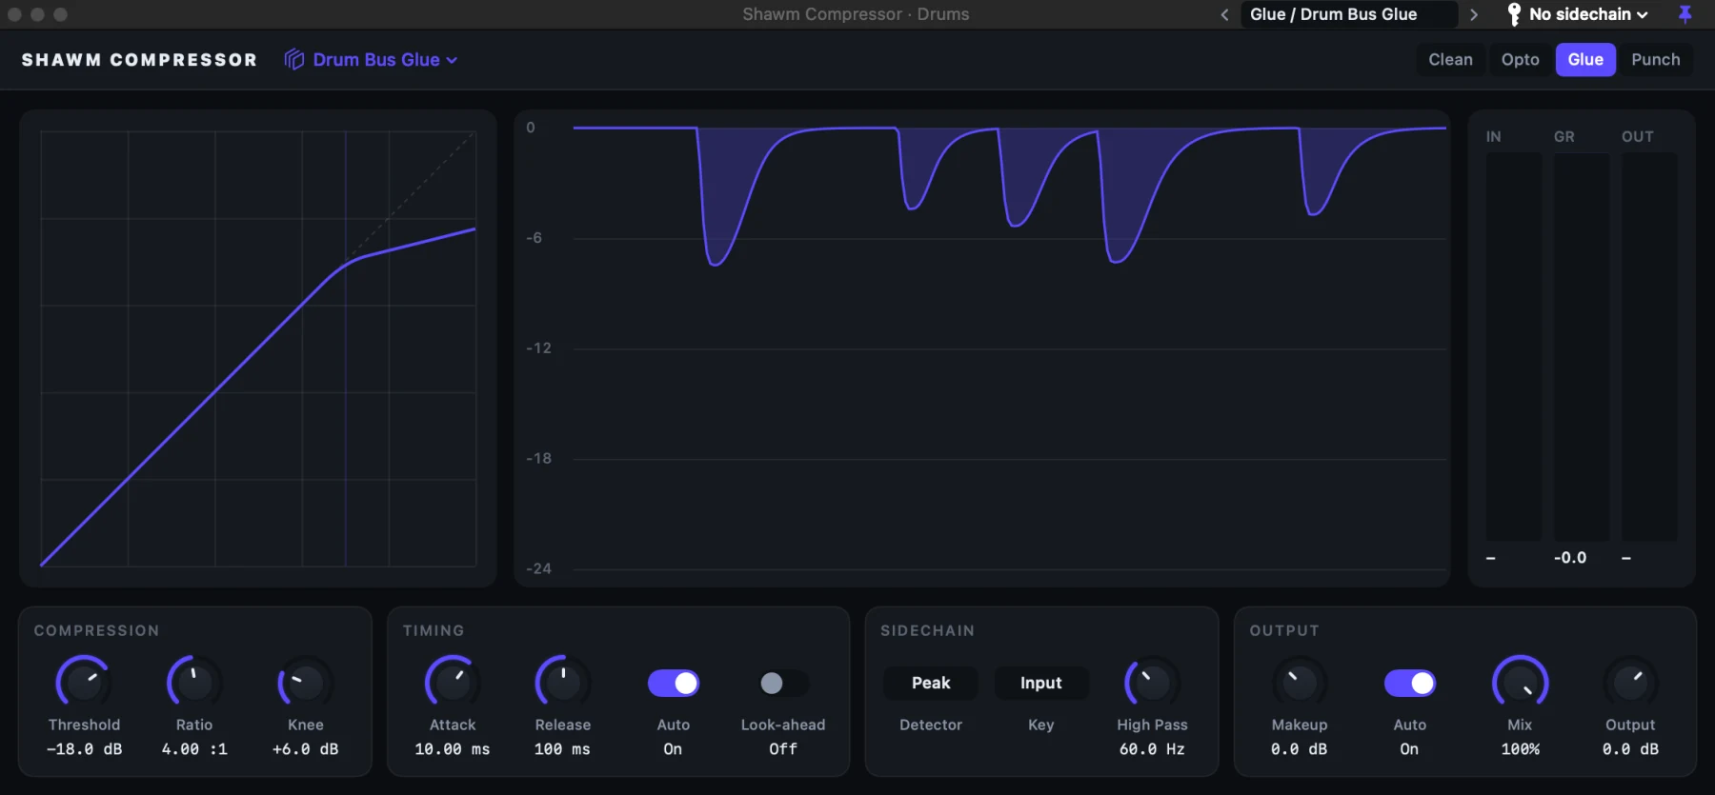Screen dimensions: 1715x795
Task: Go to the previous preset with left chevron
Action: (x=1224, y=14)
